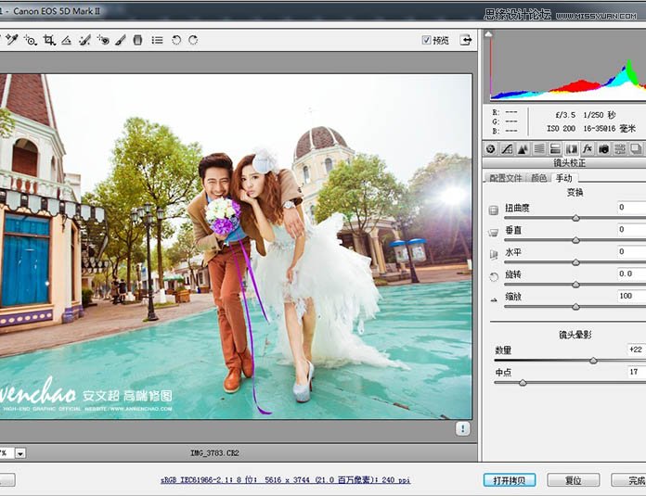The width and height of the screenshot is (646, 496).
Task: Focus the 旋转 value field showing 0.0
Action: tap(631, 274)
